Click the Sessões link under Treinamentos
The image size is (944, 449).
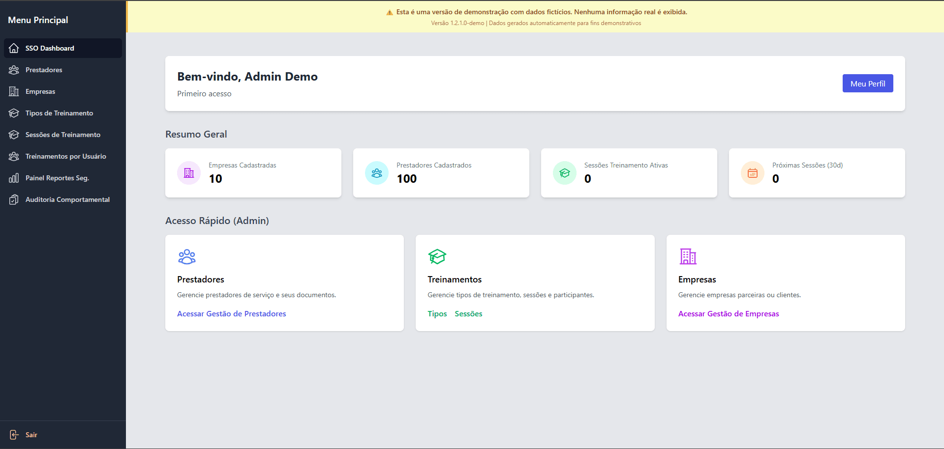[468, 313]
